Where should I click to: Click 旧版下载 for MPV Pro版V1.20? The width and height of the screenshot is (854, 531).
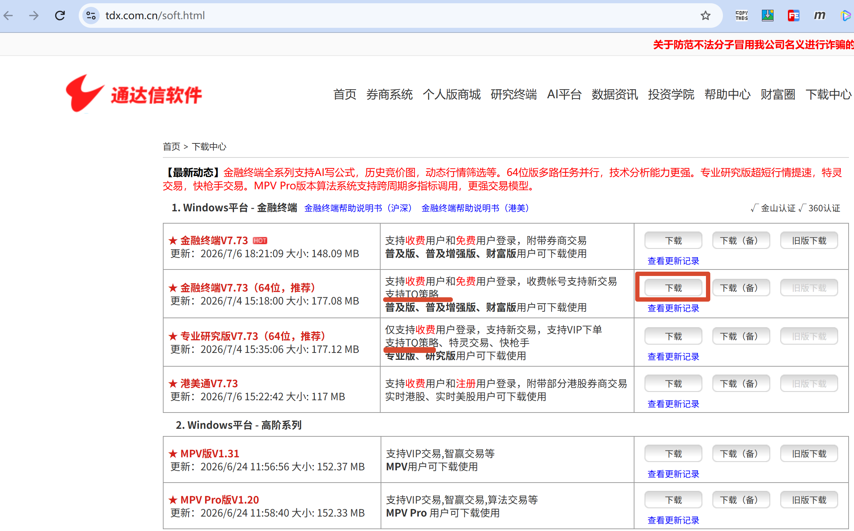(809, 500)
